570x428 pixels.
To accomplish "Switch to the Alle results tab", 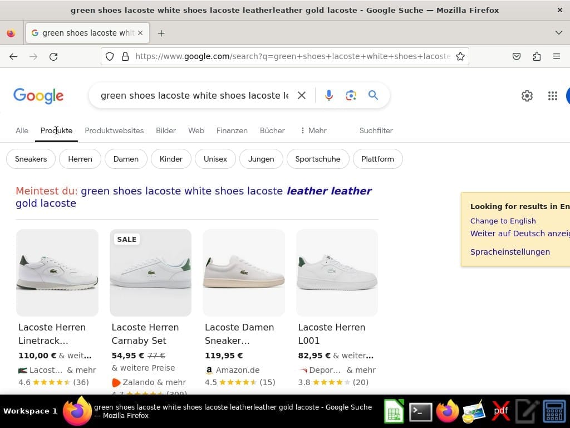I will point(22,130).
